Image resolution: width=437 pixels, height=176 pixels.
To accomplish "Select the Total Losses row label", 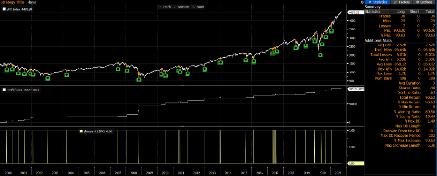I will [381, 55].
